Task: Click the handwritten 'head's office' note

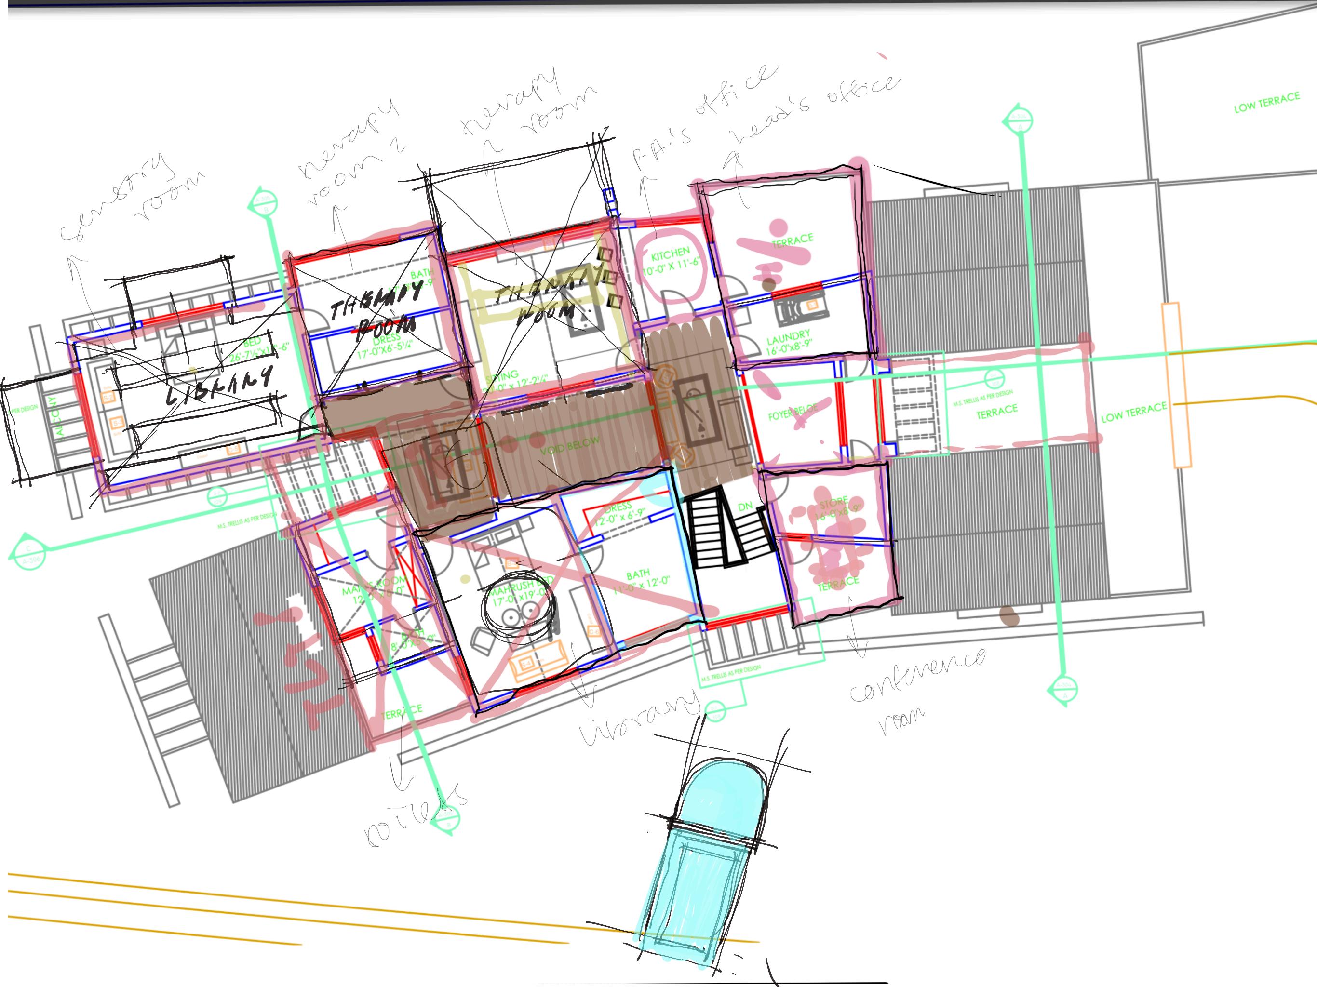Action: point(816,110)
